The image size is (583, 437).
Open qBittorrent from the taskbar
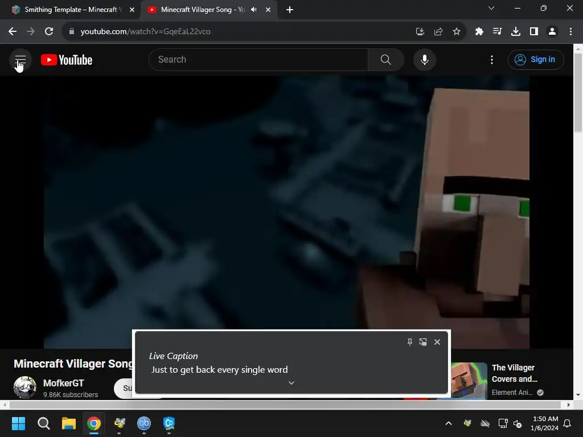[144, 423]
